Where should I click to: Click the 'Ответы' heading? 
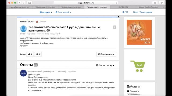[26, 65]
